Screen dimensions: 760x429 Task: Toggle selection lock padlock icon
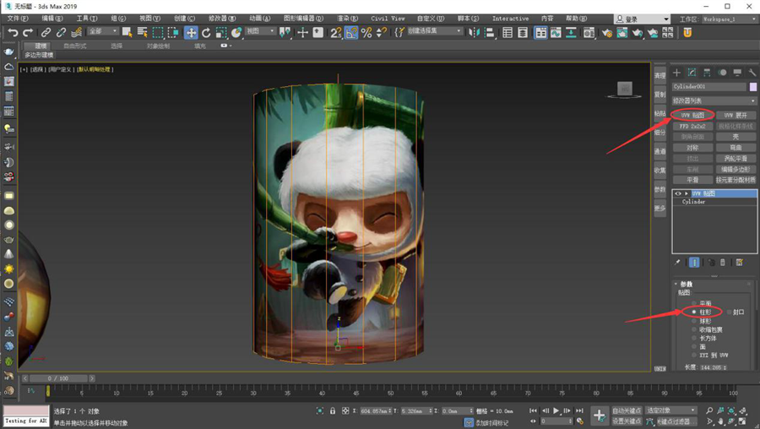pyautogui.click(x=333, y=410)
